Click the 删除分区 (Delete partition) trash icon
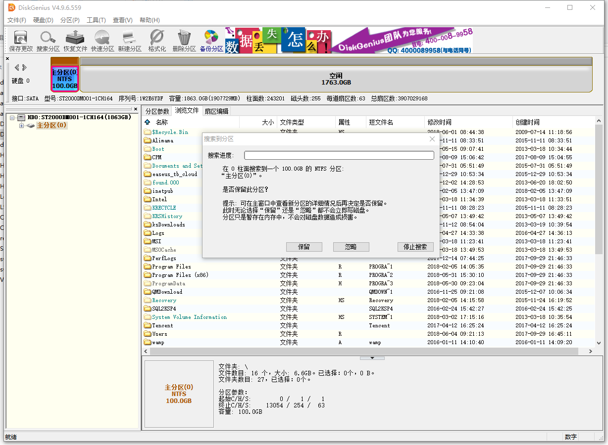Screen dimensions: 608x445 [x=184, y=40]
